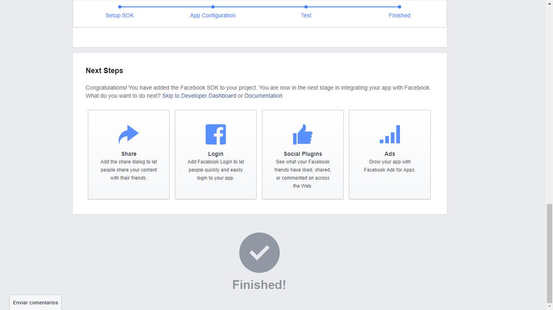Select the Share arrow icon
The height and width of the screenshot is (310, 553).
tap(129, 134)
